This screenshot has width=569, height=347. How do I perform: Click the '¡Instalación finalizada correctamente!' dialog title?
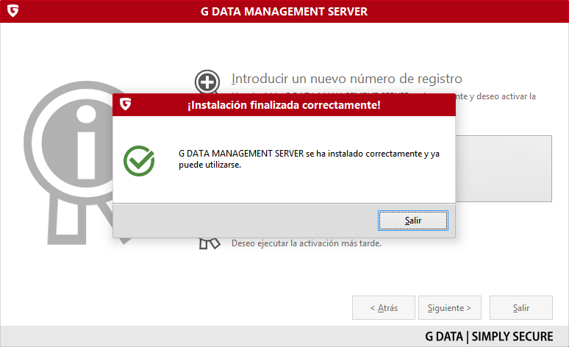[284, 106]
